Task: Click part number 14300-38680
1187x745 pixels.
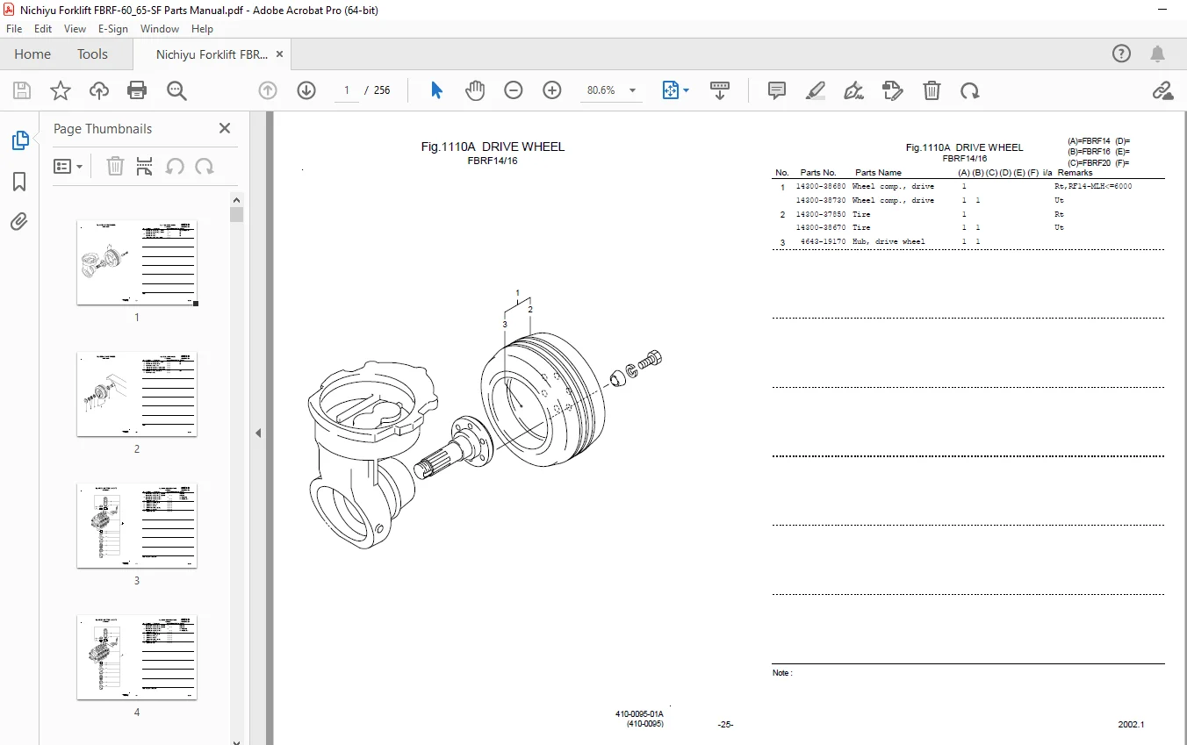Action: 821,187
